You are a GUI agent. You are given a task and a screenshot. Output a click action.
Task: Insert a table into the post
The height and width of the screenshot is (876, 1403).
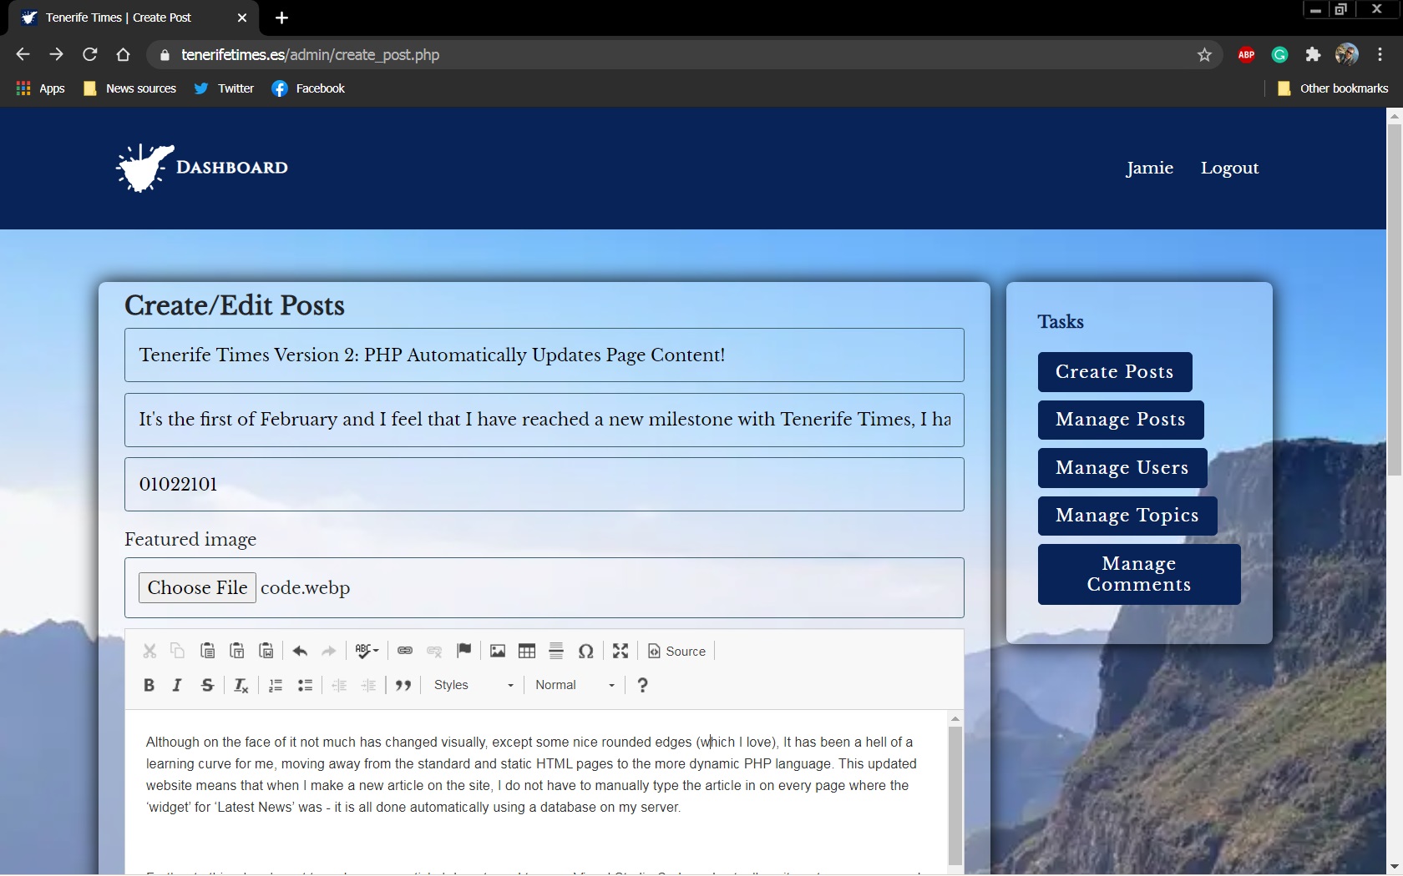tap(527, 651)
